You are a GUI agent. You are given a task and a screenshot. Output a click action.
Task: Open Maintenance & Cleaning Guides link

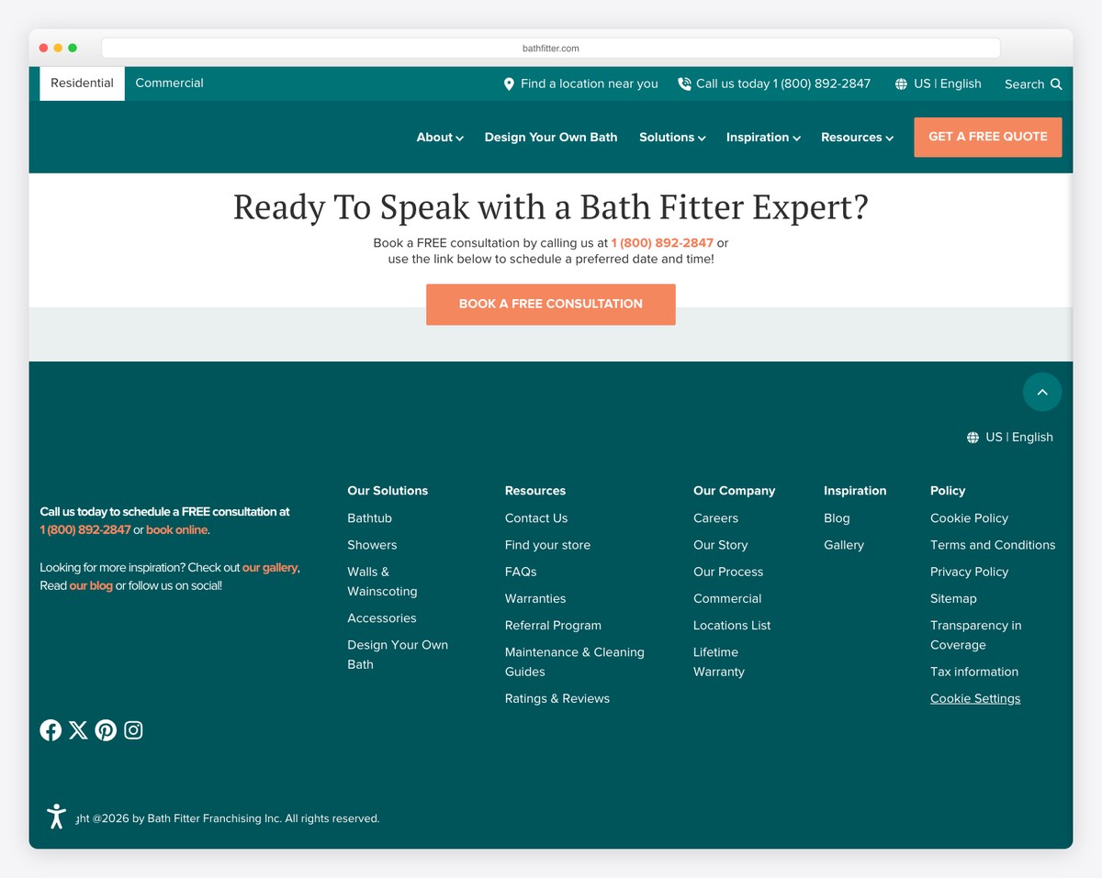click(575, 661)
